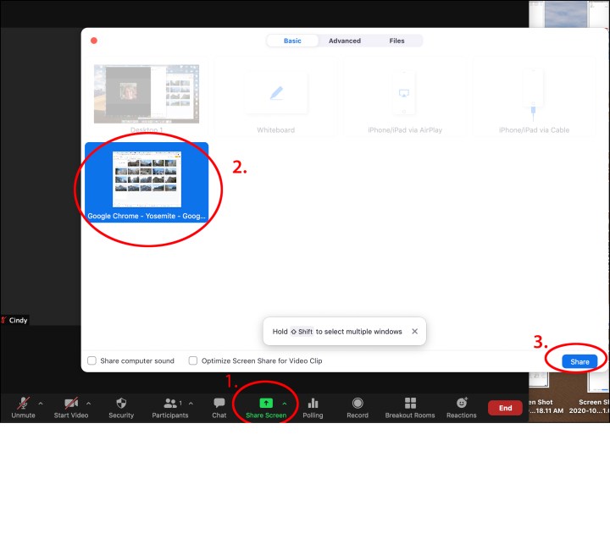Open the Reactions emoji icon
The width and height of the screenshot is (610, 539).
coord(462,403)
